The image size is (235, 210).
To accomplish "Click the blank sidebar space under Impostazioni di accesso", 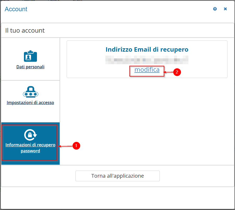I will [x=30, y=114].
